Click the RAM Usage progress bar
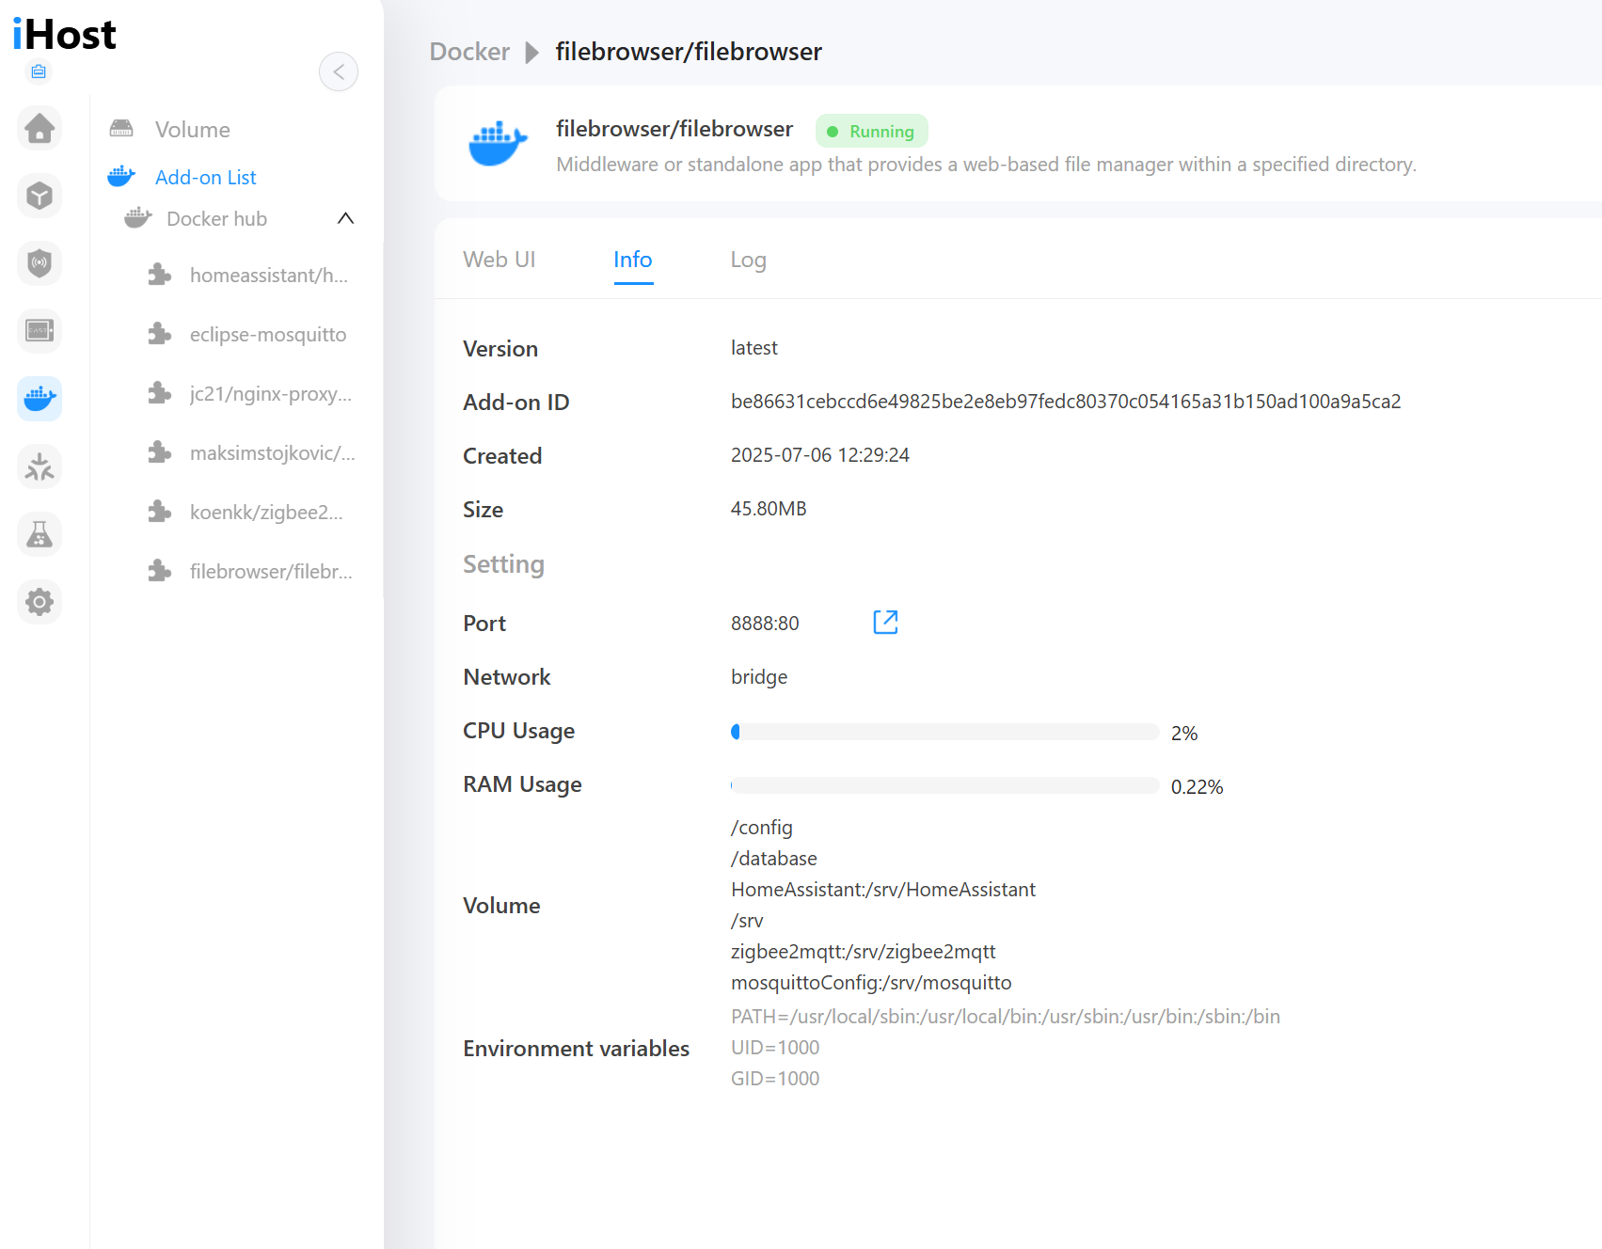Viewport: 1602px width, 1249px height. point(944,785)
